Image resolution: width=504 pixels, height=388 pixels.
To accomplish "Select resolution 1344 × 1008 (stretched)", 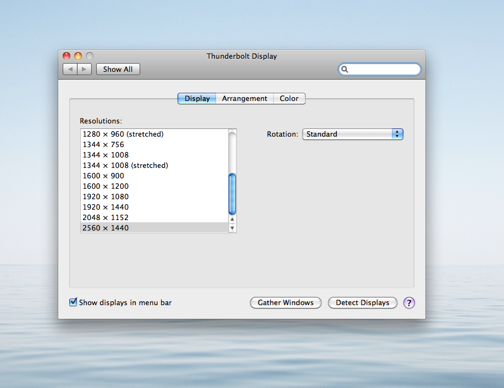I will [x=154, y=165].
